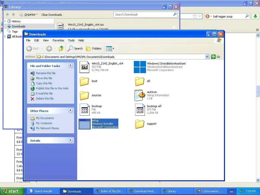Click the Start button
260x195 pixels.
(x=12, y=191)
